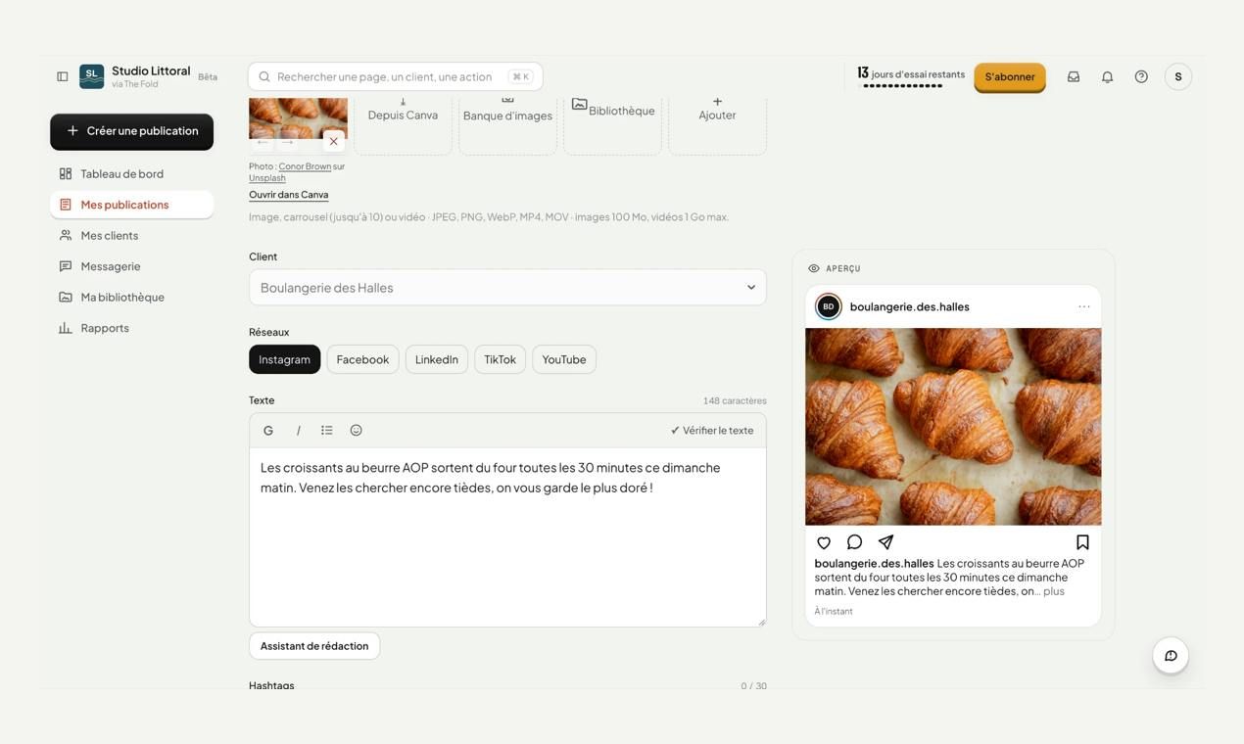
Task: Click the comment bubble in preview
Action: (854, 542)
